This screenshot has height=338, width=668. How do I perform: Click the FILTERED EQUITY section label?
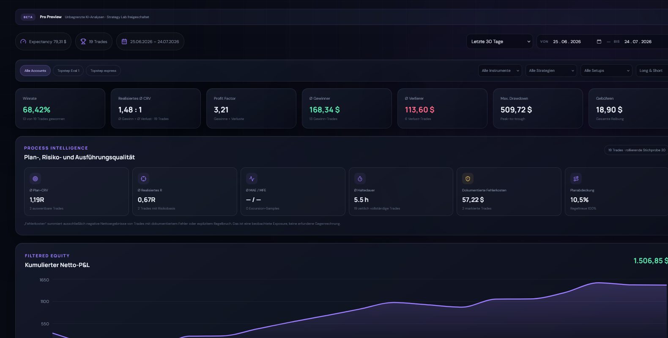[x=47, y=256]
